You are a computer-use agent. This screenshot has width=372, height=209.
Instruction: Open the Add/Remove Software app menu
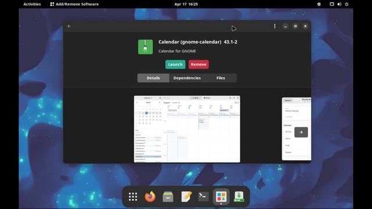click(74, 4)
